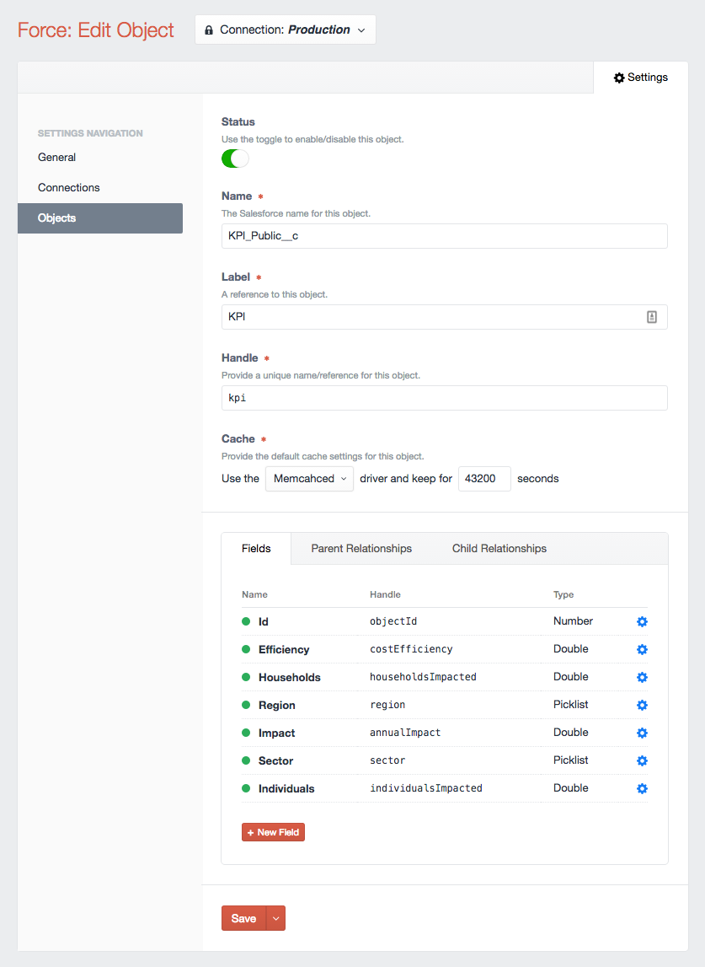Click the costEfficiency handle text
705x967 pixels.
[411, 649]
